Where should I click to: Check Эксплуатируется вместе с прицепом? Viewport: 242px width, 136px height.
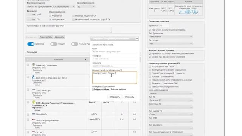point(150,70)
